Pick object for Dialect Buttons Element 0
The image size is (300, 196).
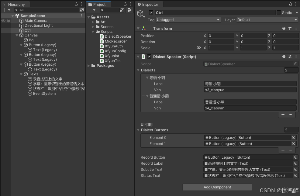(294, 137)
